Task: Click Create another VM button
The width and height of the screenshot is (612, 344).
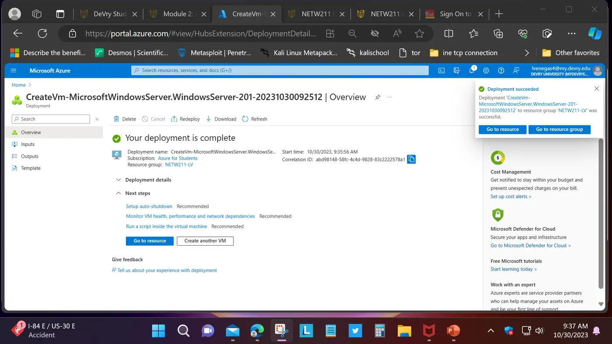Action: pos(205,241)
